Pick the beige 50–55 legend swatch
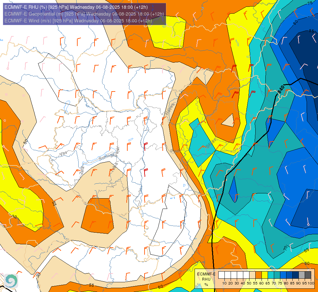Image resolution: width=318 pixels, height=292 pixels. tap(252, 275)
